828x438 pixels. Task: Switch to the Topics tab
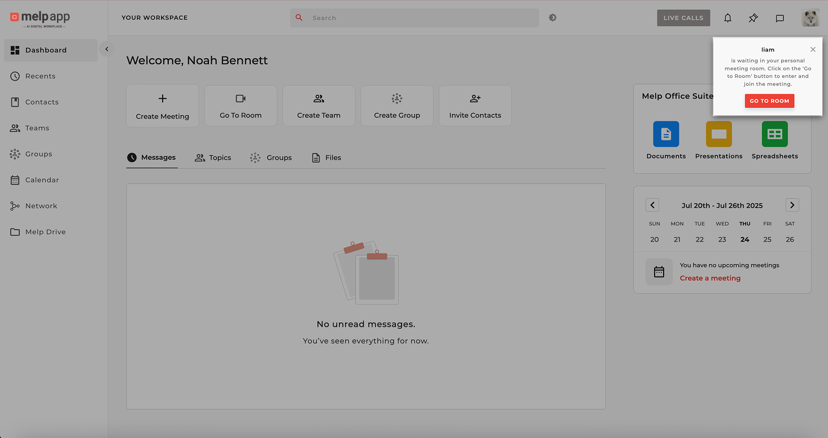(213, 157)
